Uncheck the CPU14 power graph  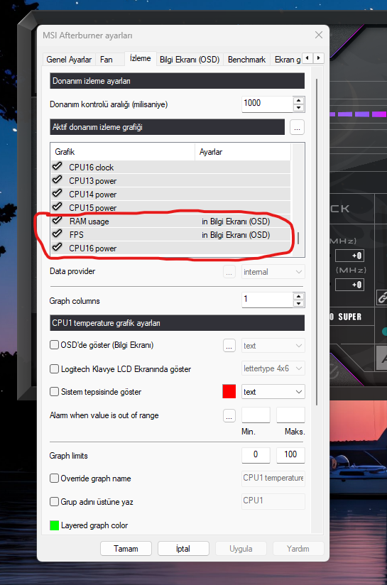tap(57, 193)
